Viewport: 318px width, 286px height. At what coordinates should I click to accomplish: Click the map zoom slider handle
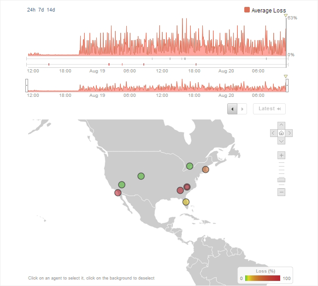pyautogui.click(x=282, y=180)
